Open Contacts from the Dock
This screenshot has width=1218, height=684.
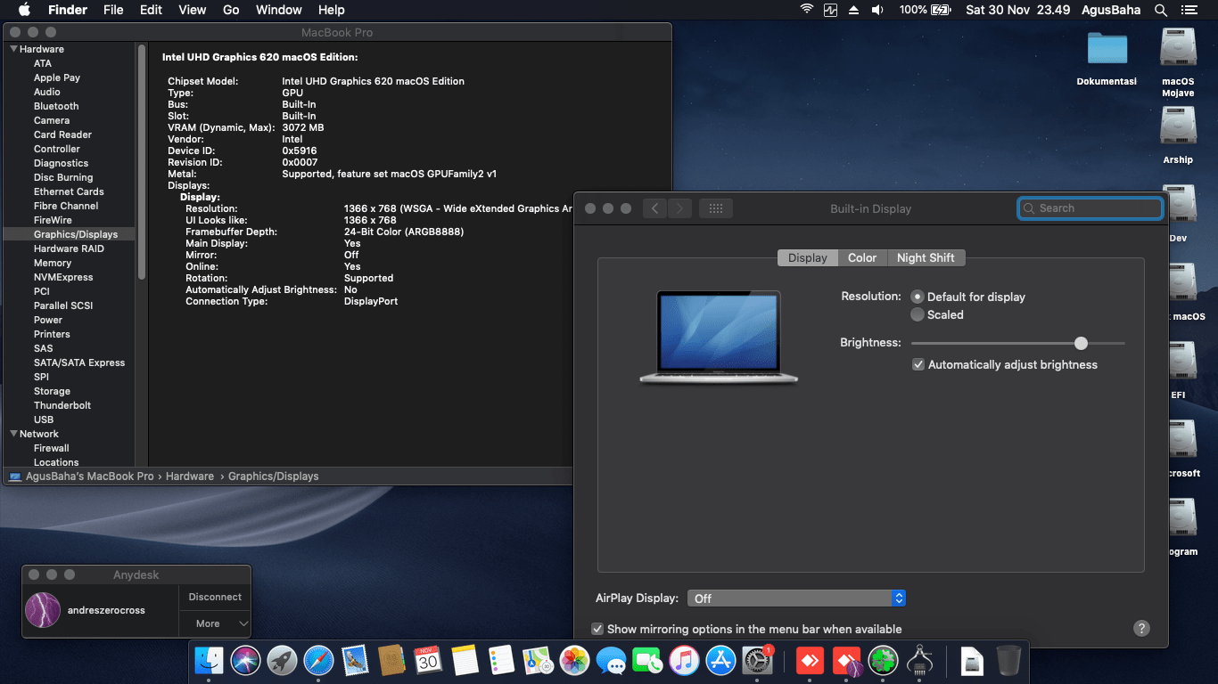point(392,661)
